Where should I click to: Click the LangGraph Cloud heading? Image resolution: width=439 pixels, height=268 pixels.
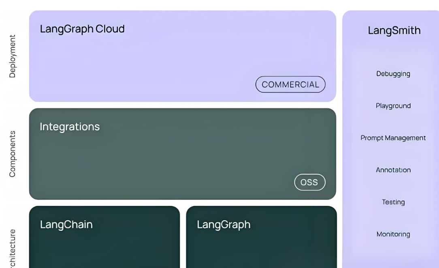(x=82, y=29)
